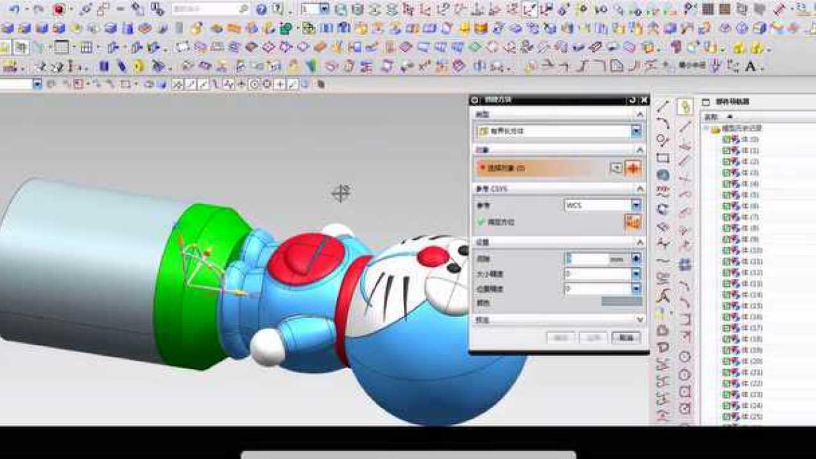816x459 pixels.
Task: Click the 取消 button in the dialog
Action: point(626,338)
